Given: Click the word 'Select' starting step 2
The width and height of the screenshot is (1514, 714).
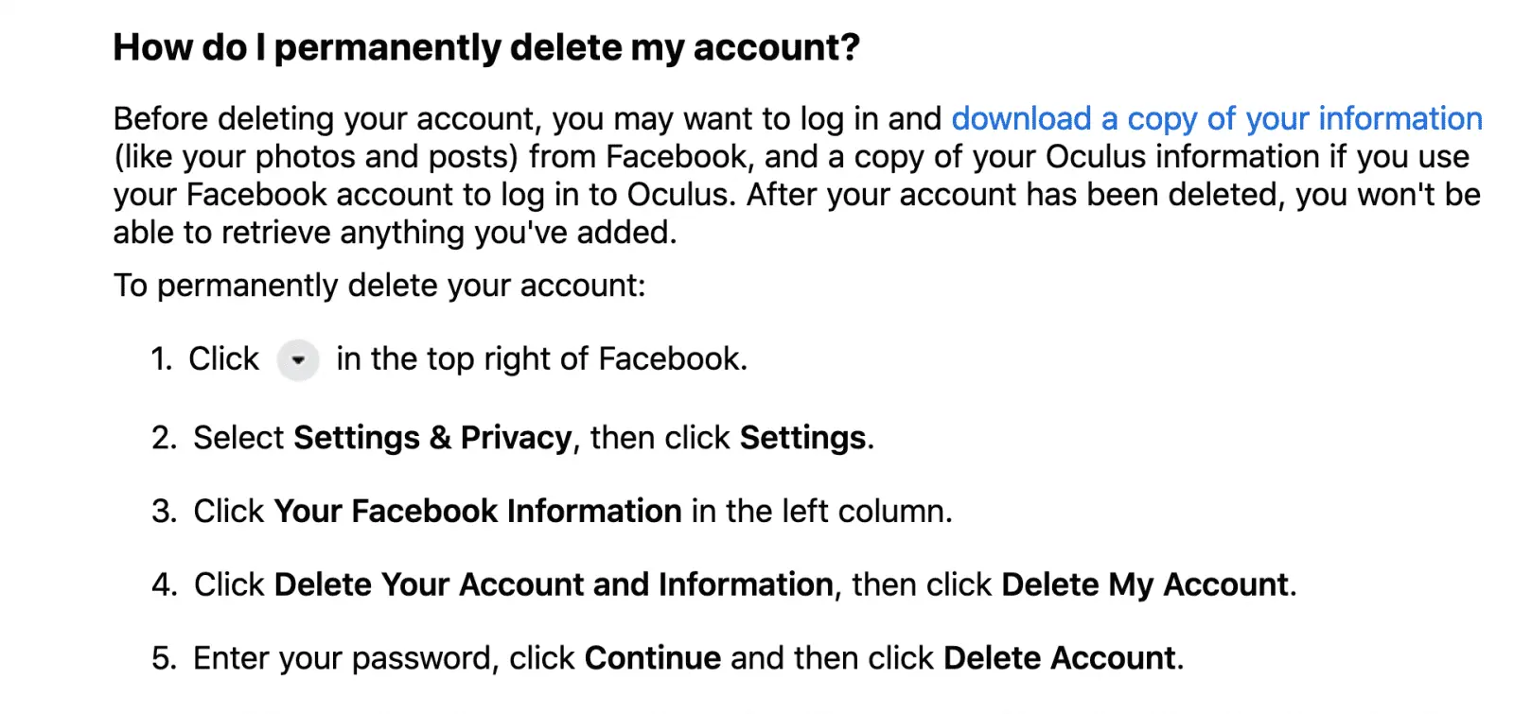Looking at the screenshot, I should point(238,438).
